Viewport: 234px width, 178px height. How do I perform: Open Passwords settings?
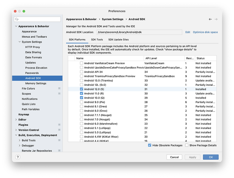click(x=32, y=73)
